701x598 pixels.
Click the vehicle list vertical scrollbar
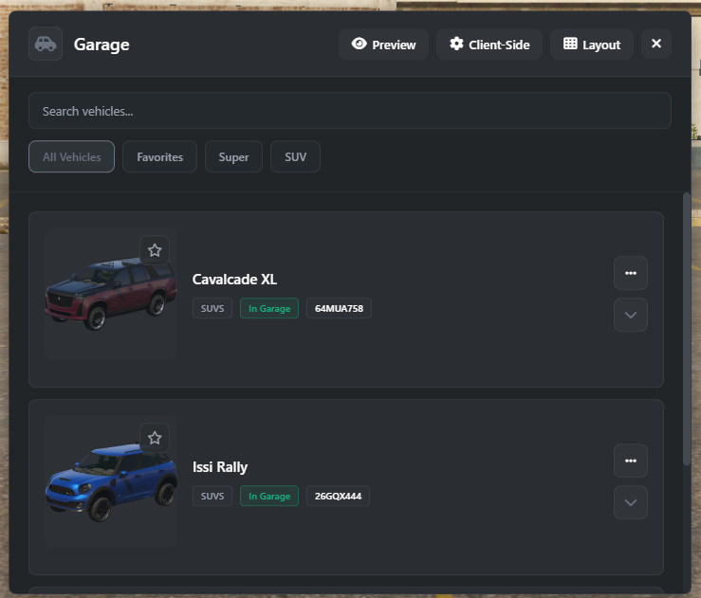pyautogui.click(x=687, y=332)
